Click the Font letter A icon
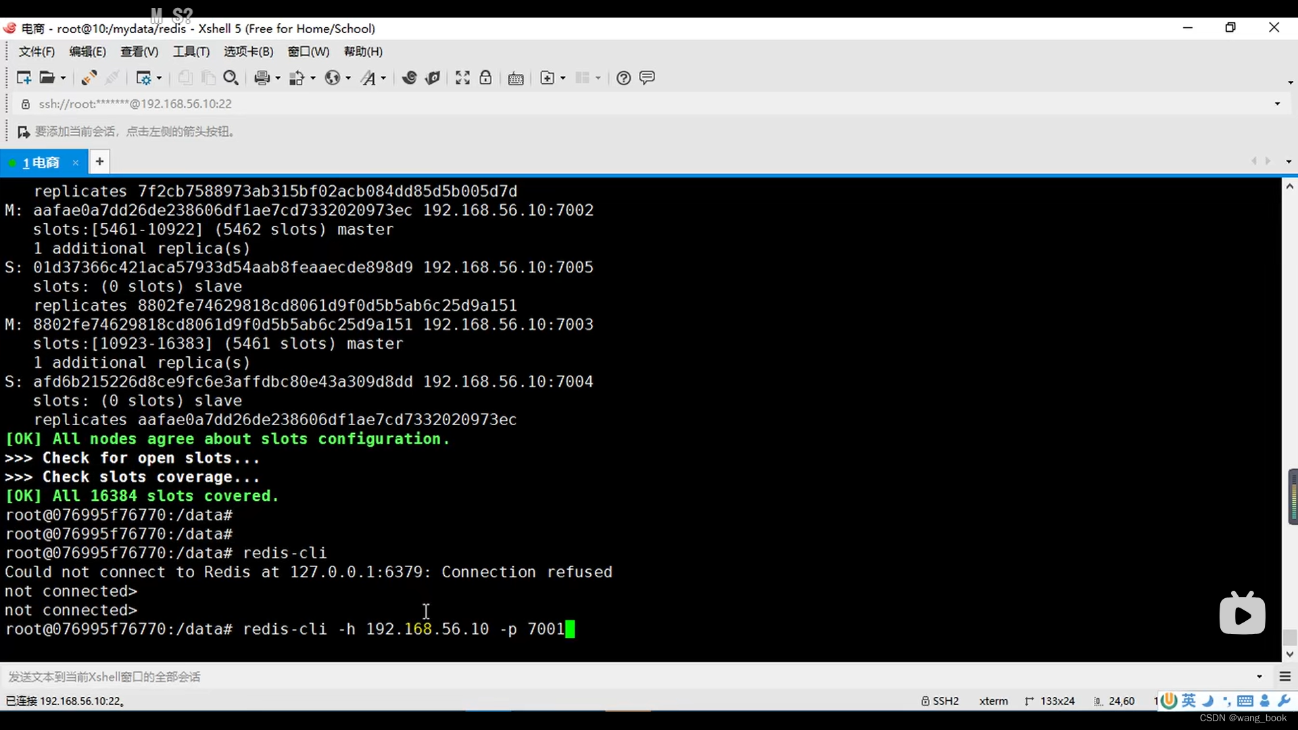The image size is (1298, 730). point(368,78)
